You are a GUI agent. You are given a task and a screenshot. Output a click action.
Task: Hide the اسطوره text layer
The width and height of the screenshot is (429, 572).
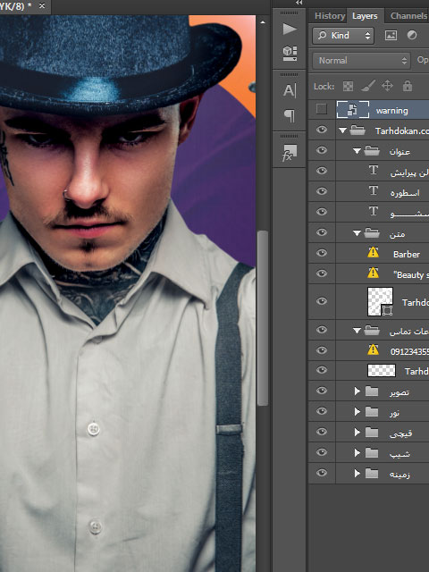point(322,190)
